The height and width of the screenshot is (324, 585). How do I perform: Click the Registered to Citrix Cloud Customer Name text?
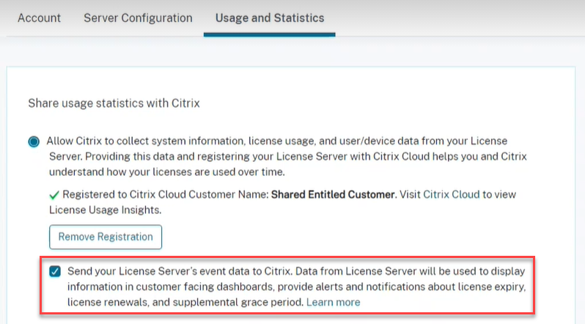point(166,195)
